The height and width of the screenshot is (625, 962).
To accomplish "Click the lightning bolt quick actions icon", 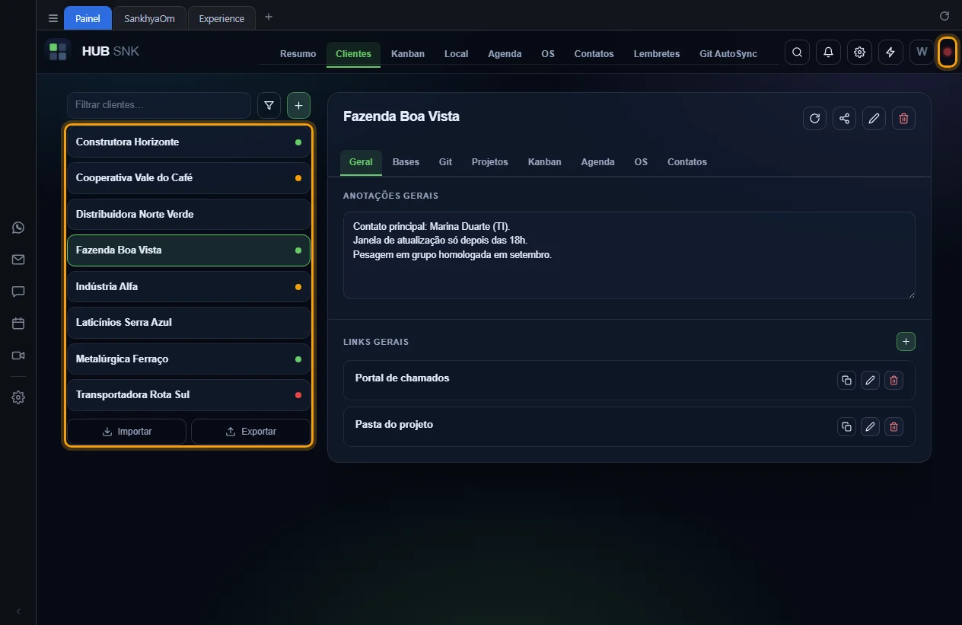I will (x=890, y=53).
